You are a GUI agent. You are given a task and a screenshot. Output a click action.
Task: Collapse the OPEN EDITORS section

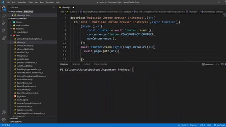click(17, 12)
